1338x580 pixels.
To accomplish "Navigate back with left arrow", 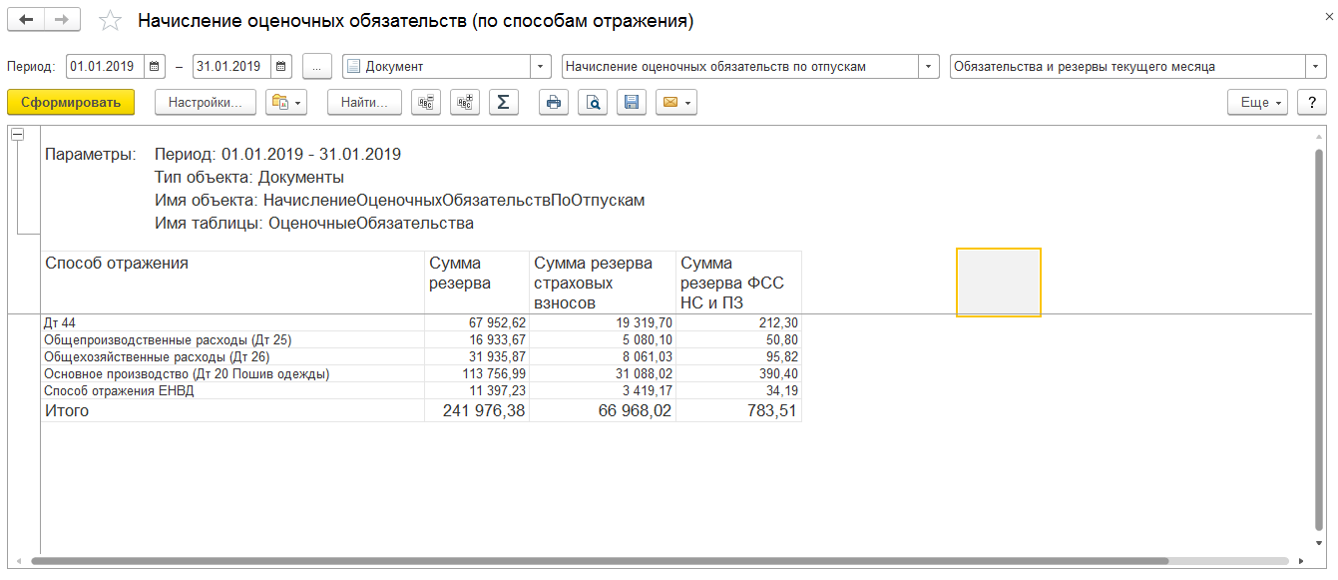I will (27, 20).
